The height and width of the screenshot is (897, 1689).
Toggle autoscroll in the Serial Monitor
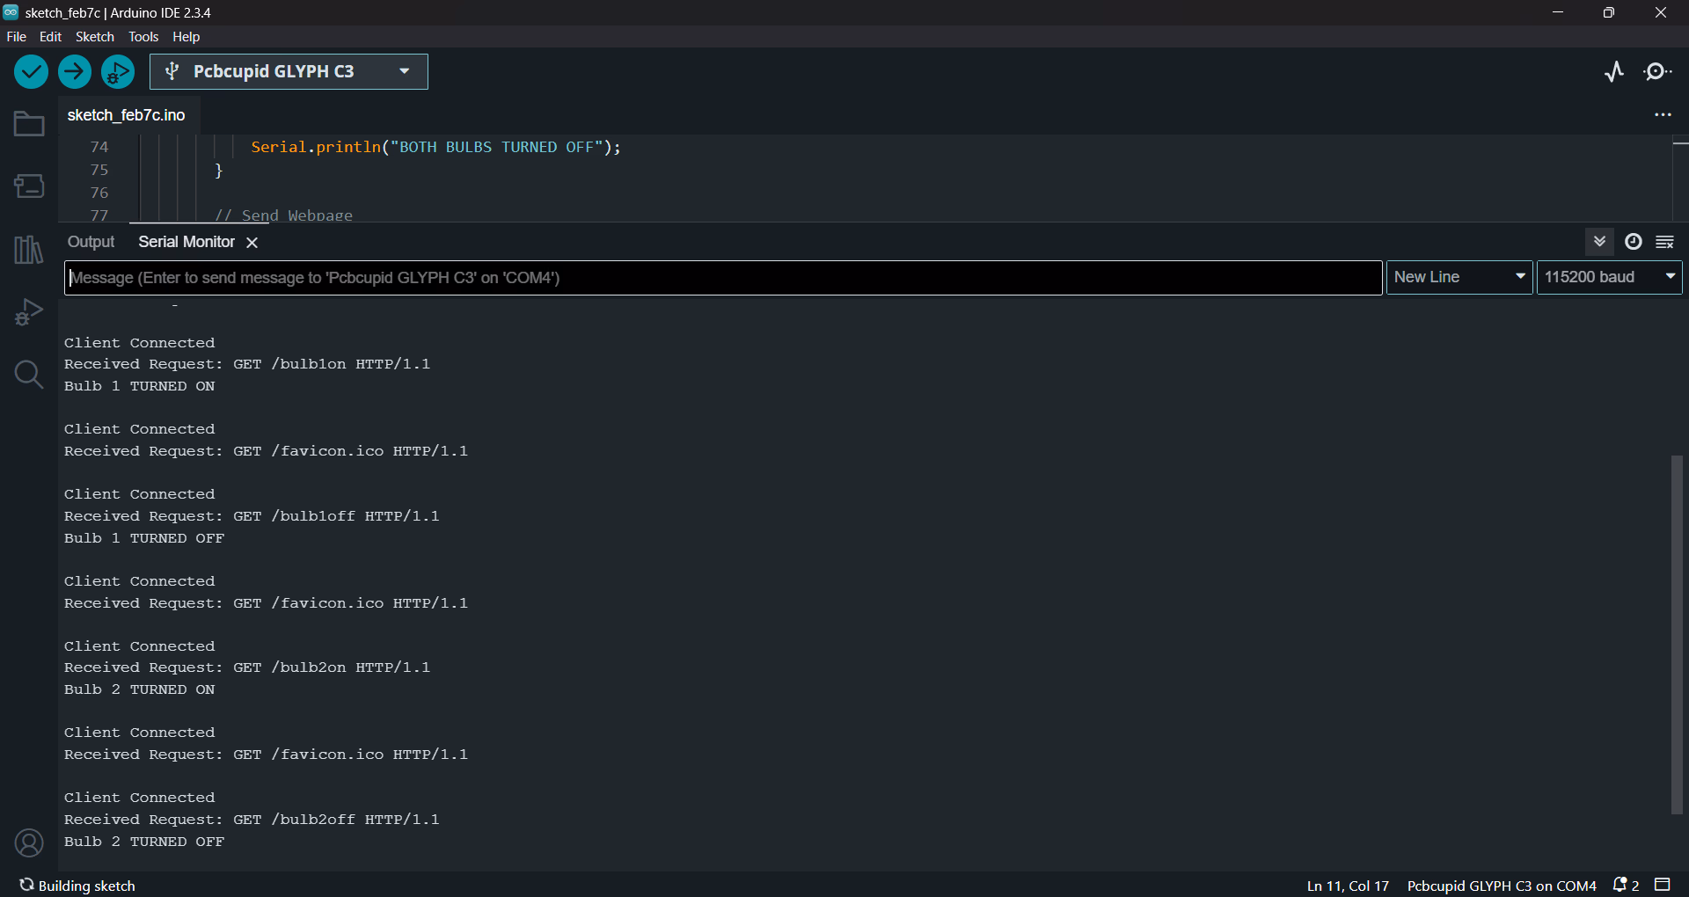pos(1600,242)
